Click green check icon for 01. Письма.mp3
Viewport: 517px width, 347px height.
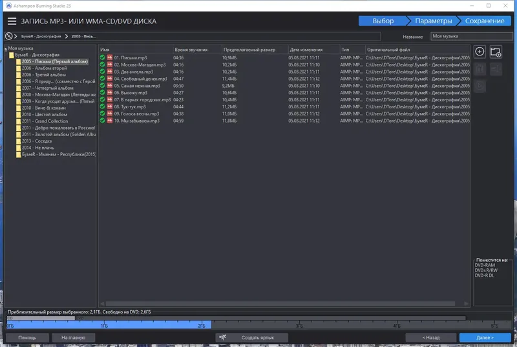coord(103,57)
